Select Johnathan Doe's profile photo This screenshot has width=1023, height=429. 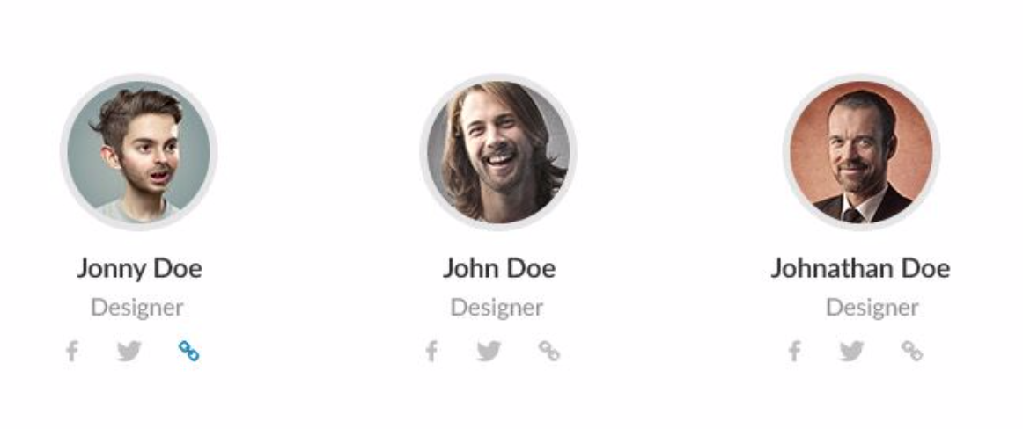tap(861, 152)
